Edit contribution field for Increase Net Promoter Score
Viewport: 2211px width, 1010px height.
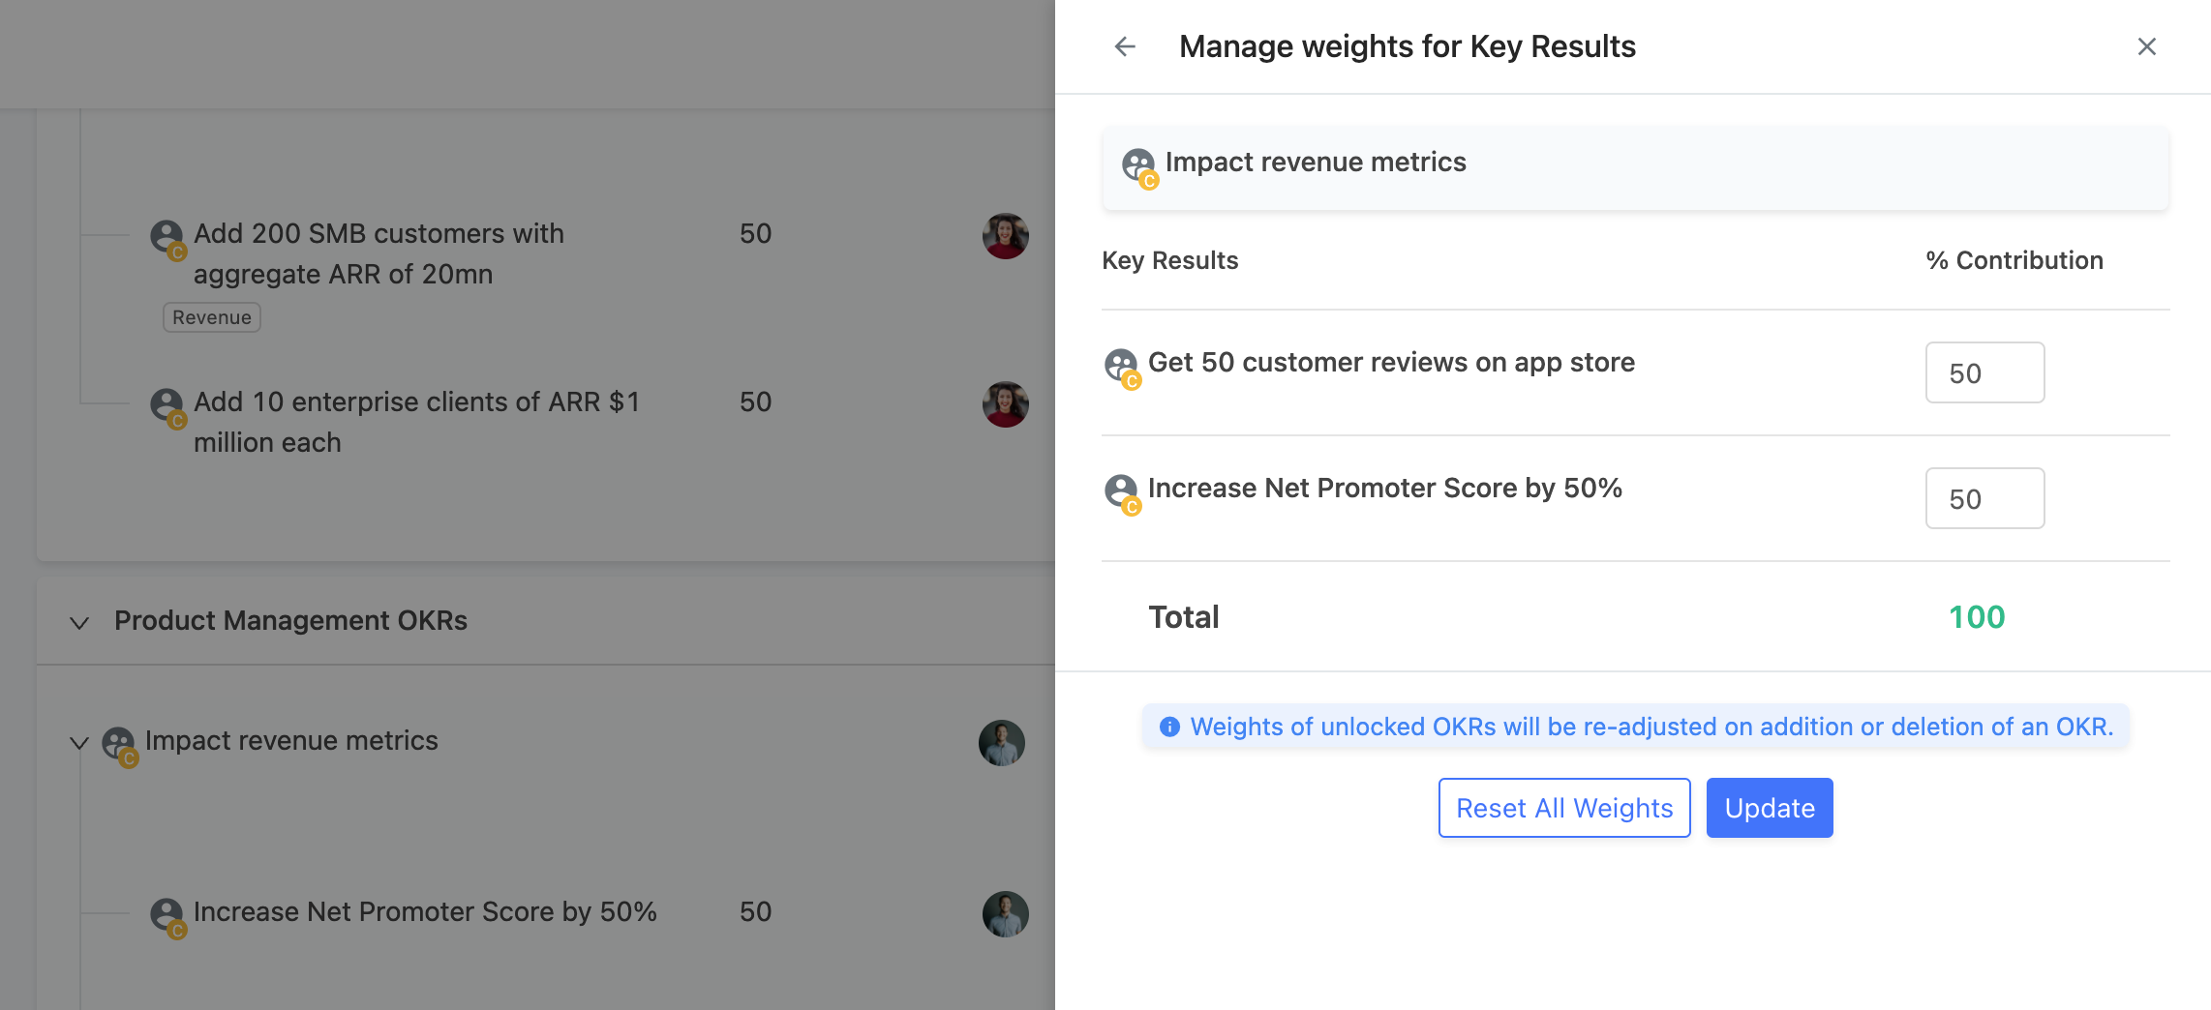coord(1984,498)
